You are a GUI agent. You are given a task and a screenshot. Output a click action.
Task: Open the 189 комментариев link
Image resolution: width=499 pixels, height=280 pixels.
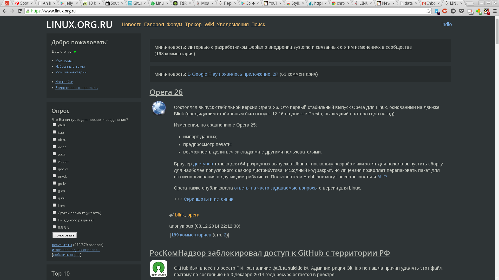click(191, 235)
